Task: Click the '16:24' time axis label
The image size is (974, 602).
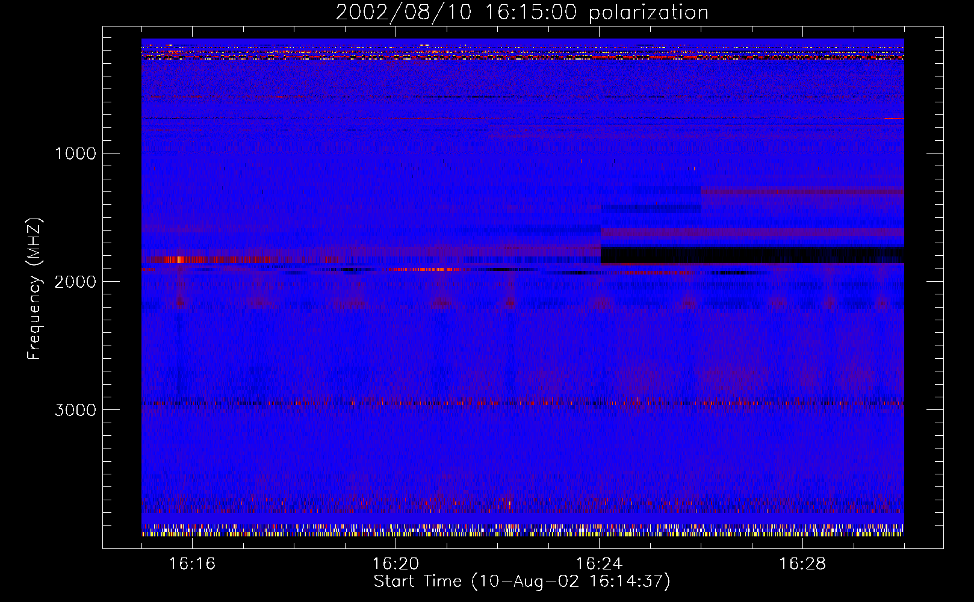Action: [599, 564]
